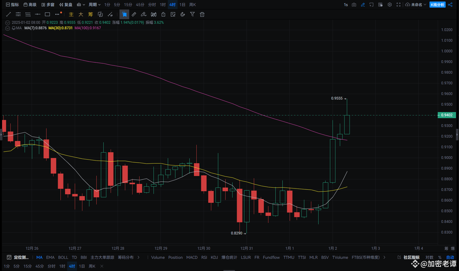Expand the 周期 period dropdown
Viewport: 459px width, 271px height.
tap(95, 5)
